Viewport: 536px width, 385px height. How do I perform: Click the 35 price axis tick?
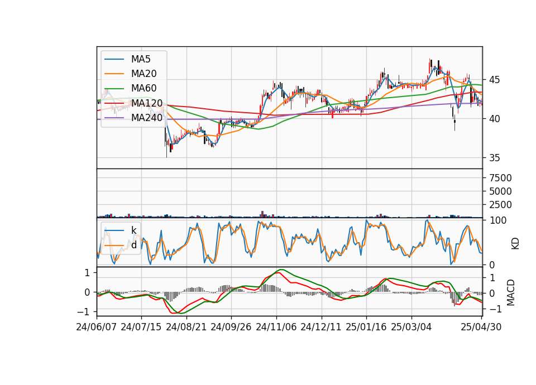point(494,158)
